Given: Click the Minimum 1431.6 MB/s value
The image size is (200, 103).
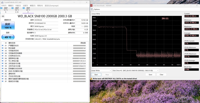Looking at the screenshot, I should coord(191,22).
